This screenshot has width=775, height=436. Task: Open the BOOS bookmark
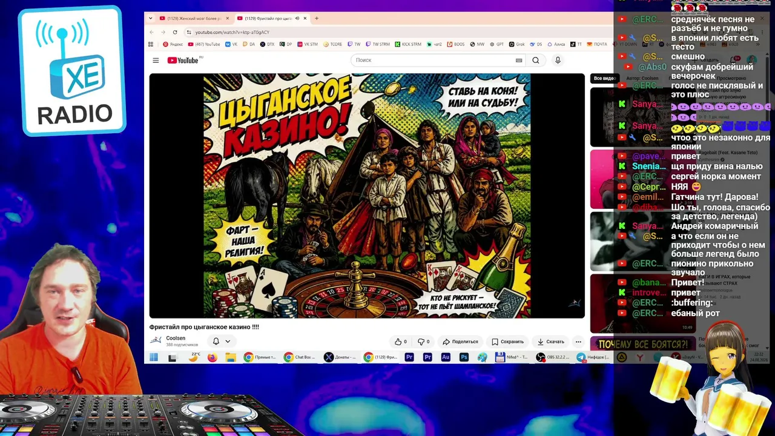456,44
